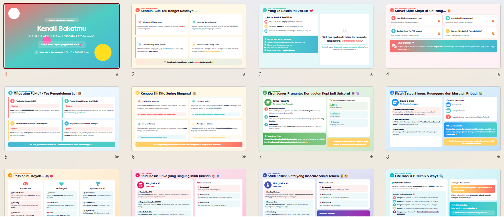Click the transition star icon under slide 3

371,74
